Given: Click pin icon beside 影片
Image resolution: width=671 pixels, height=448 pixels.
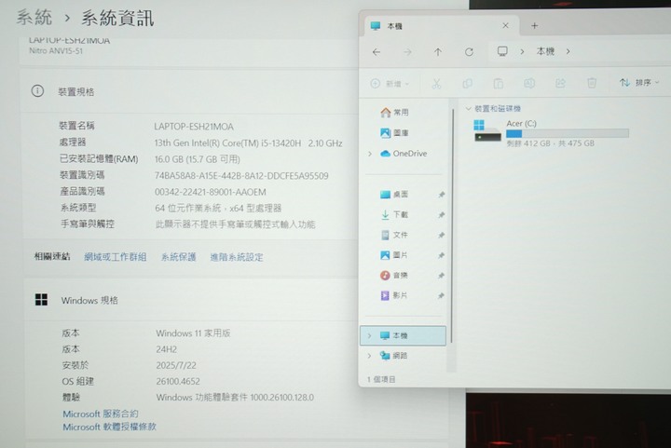Looking at the screenshot, I should 441,296.
